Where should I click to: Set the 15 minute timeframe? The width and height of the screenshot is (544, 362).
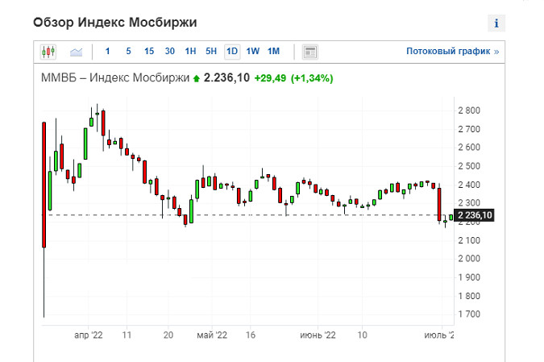pos(149,52)
